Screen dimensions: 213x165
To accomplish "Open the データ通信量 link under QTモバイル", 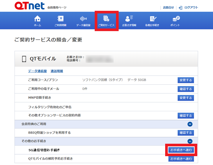I will coord(37,71).
